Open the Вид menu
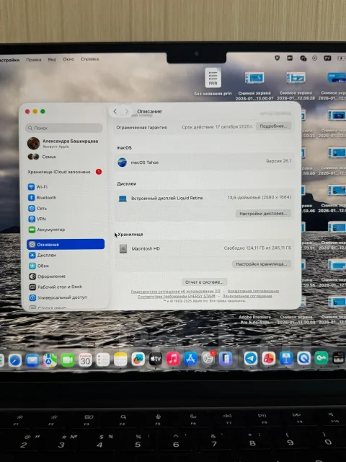The height and width of the screenshot is (462, 346). coord(52,59)
